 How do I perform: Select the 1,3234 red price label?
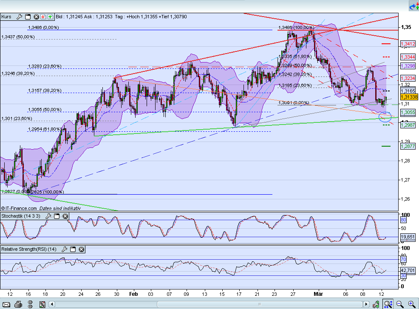(408, 78)
